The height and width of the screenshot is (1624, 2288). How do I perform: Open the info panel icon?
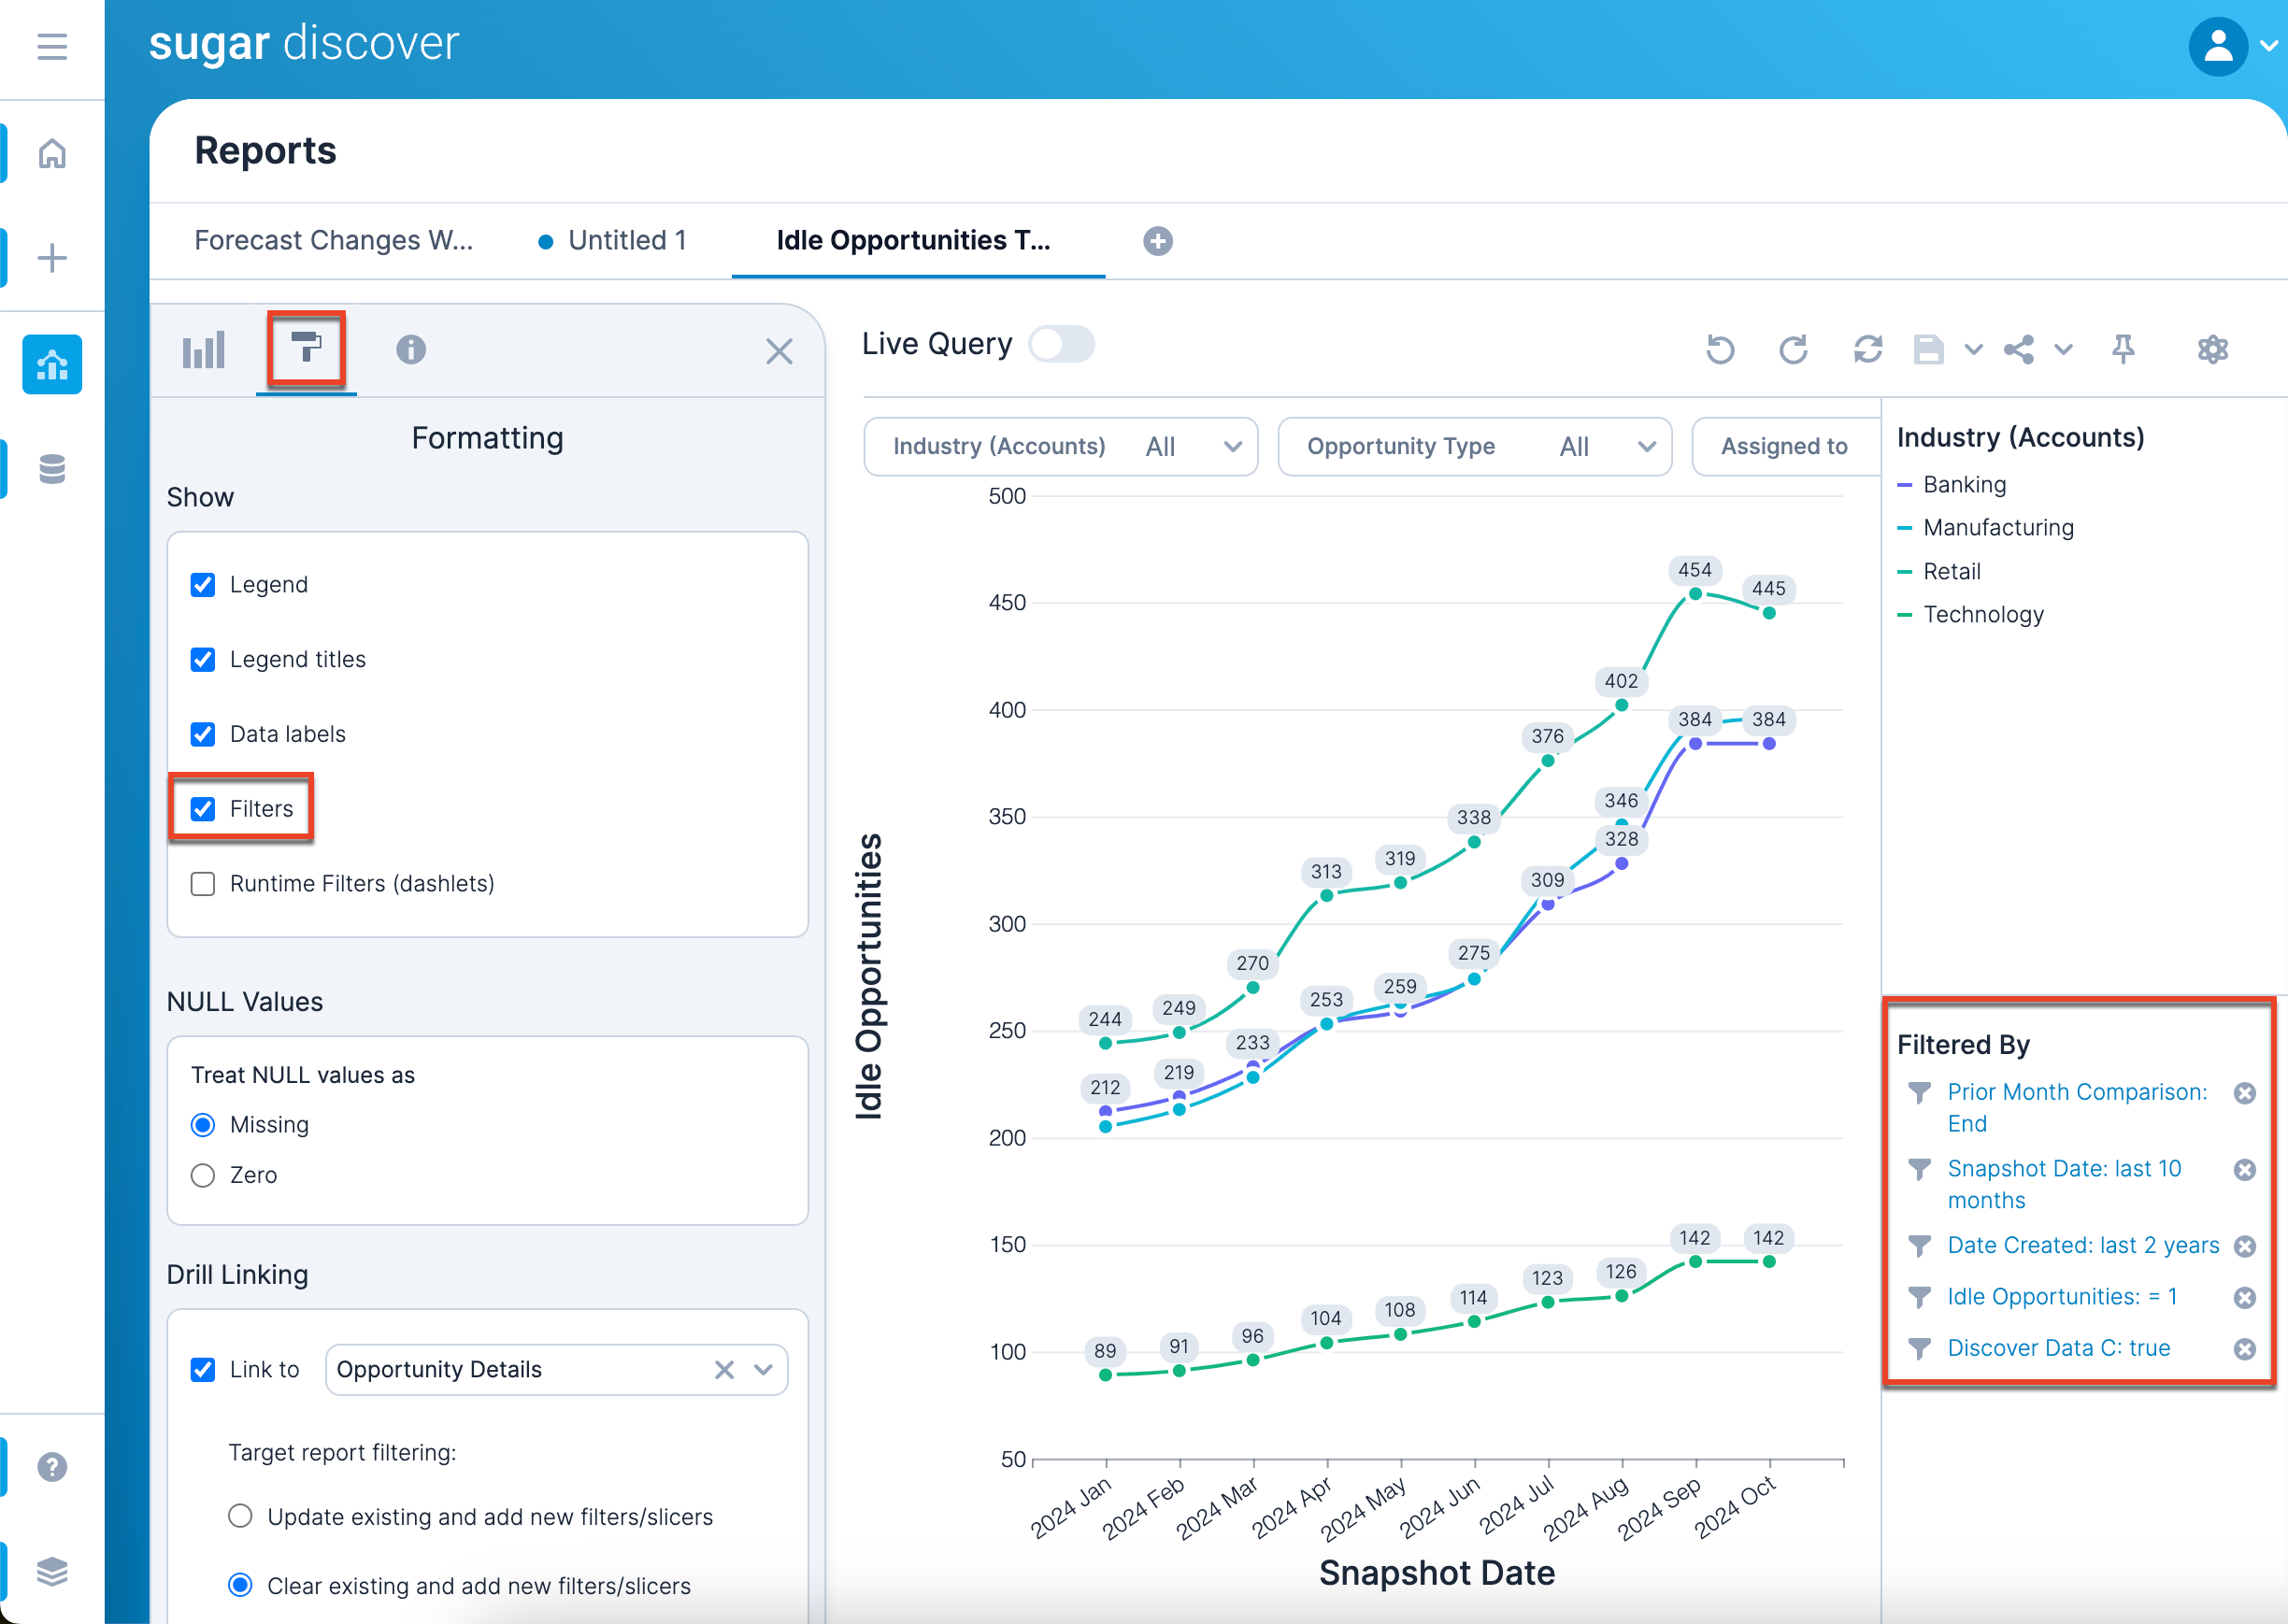point(410,349)
